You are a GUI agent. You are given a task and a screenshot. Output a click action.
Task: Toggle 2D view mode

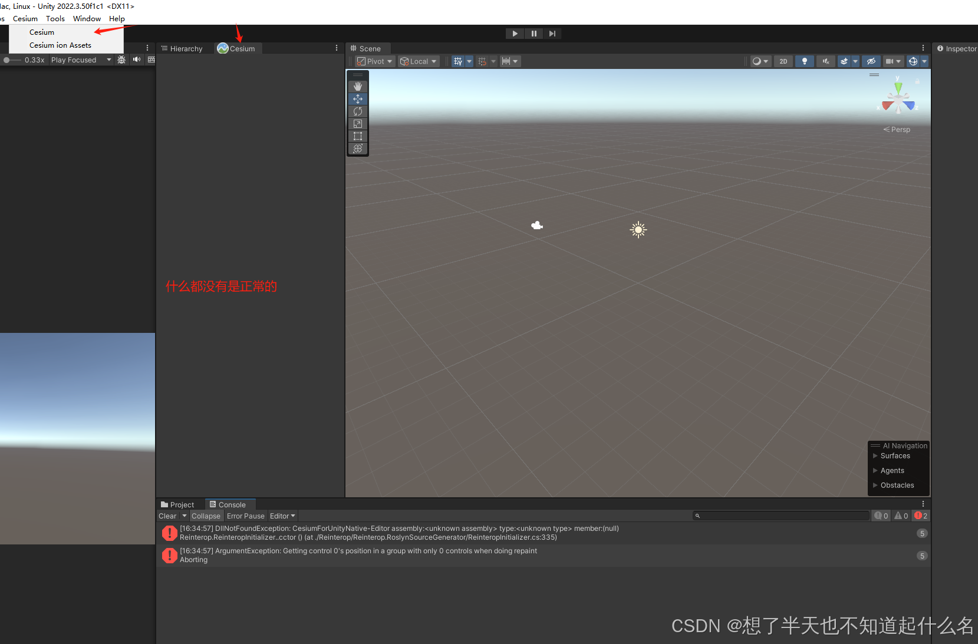pyautogui.click(x=783, y=61)
